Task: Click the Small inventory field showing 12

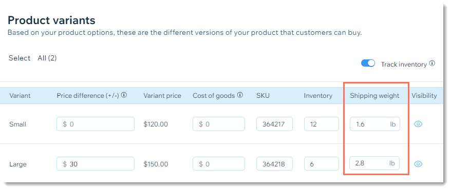Action: coord(322,124)
